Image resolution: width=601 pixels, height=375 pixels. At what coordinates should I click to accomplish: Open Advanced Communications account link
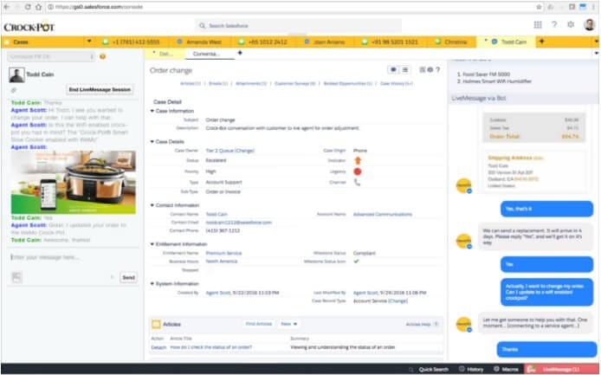coord(383,214)
